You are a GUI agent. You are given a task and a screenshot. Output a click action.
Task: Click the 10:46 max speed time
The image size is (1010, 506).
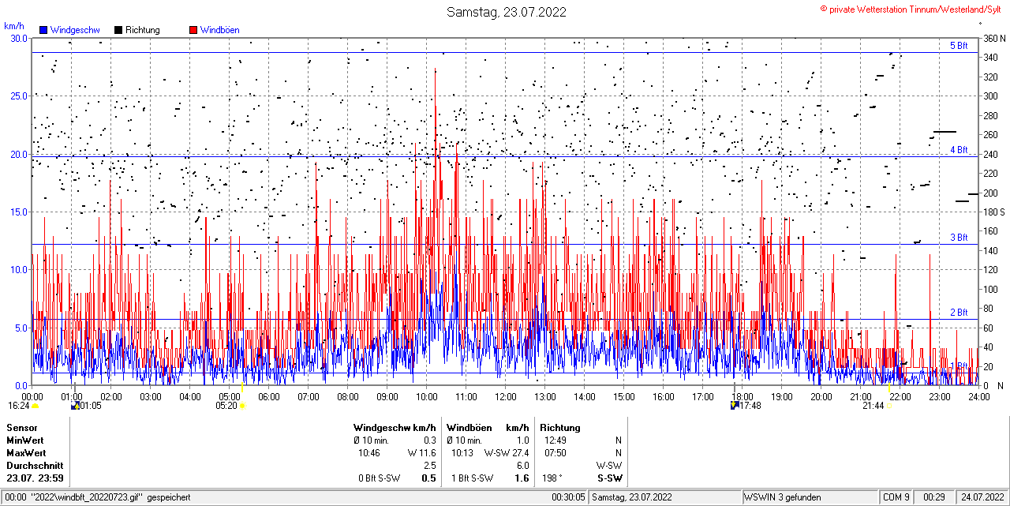pos(369,453)
